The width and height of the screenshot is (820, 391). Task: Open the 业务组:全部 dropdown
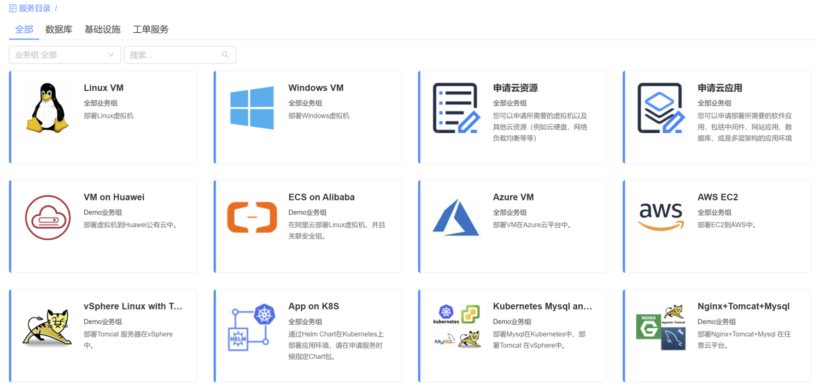pos(65,55)
